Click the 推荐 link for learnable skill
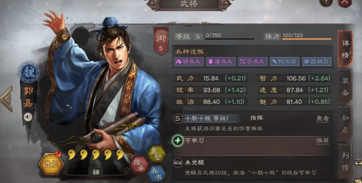Viewport: 362px width, 183px height. [323, 141]
